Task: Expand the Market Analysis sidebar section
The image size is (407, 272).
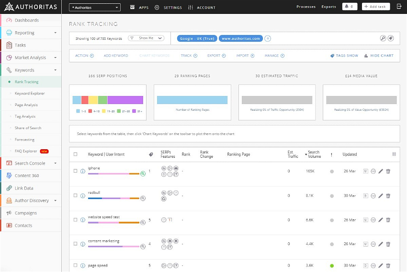Action: tap(31, 58)
